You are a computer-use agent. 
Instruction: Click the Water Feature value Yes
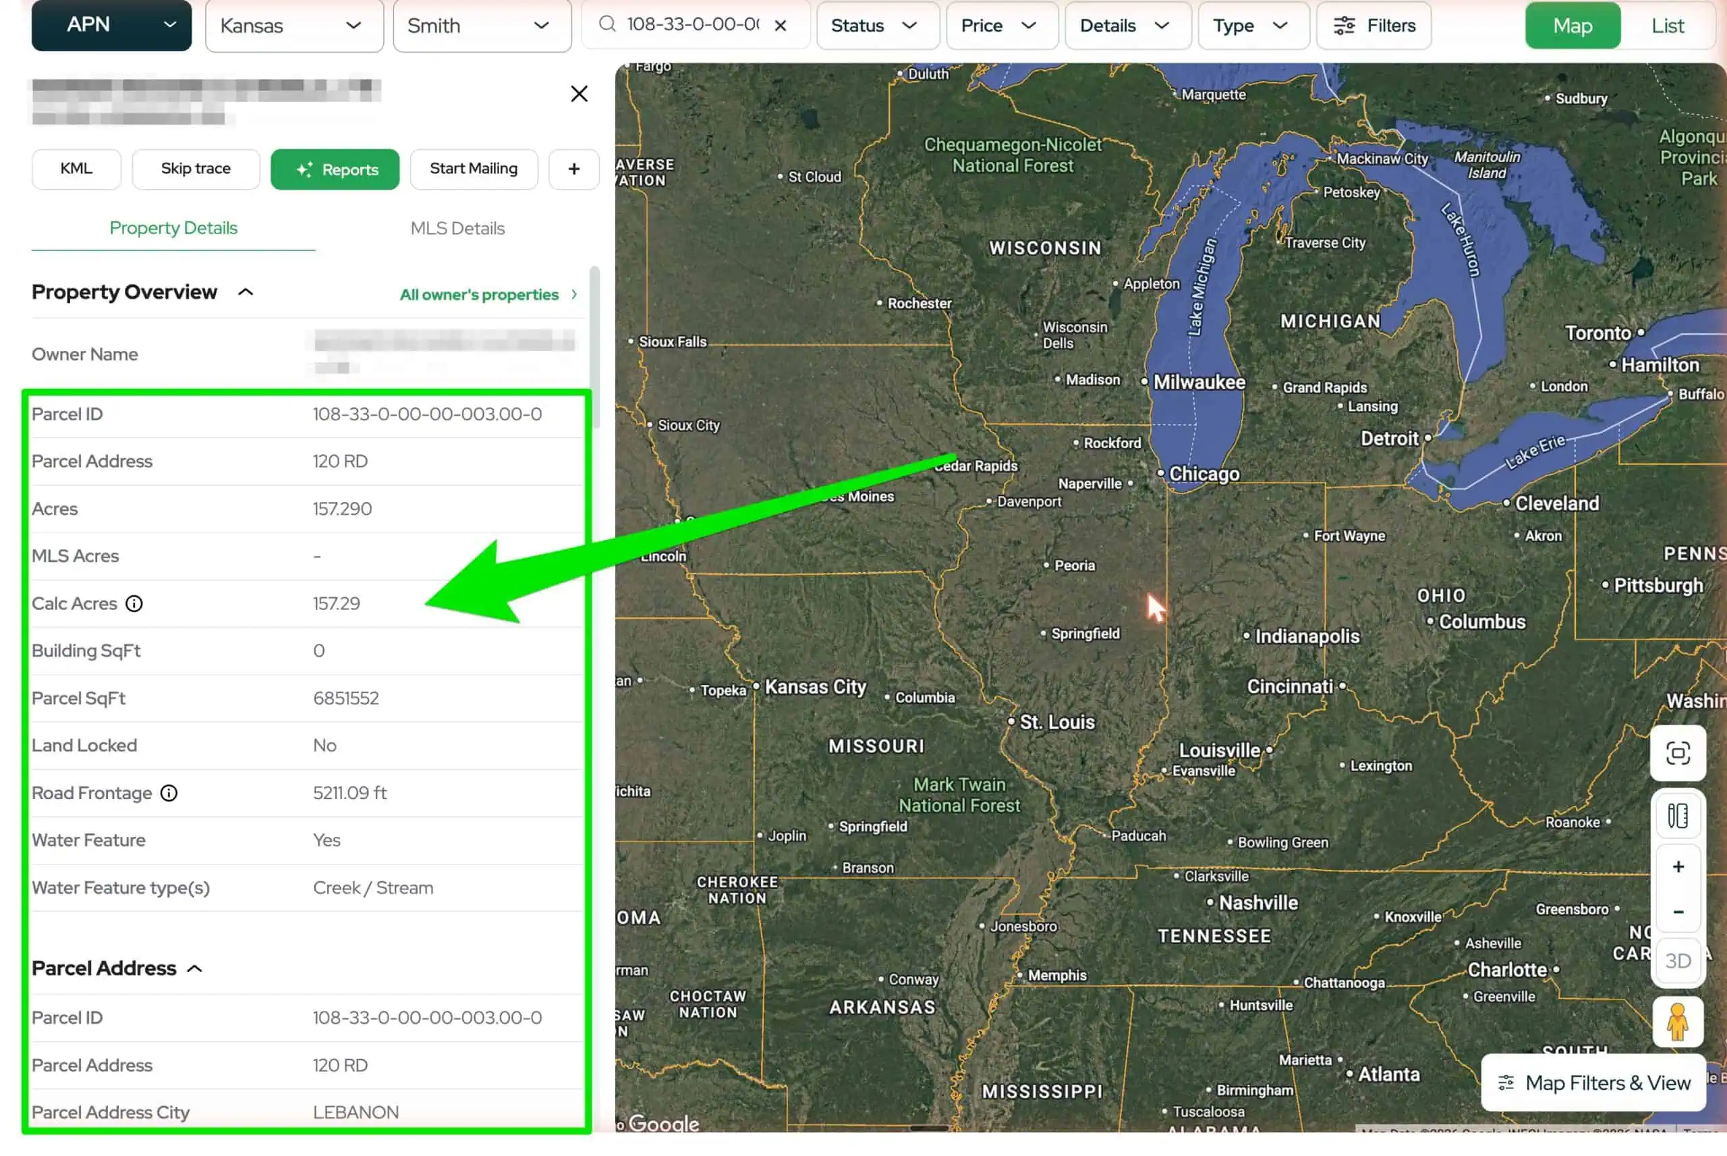(327, 840)
